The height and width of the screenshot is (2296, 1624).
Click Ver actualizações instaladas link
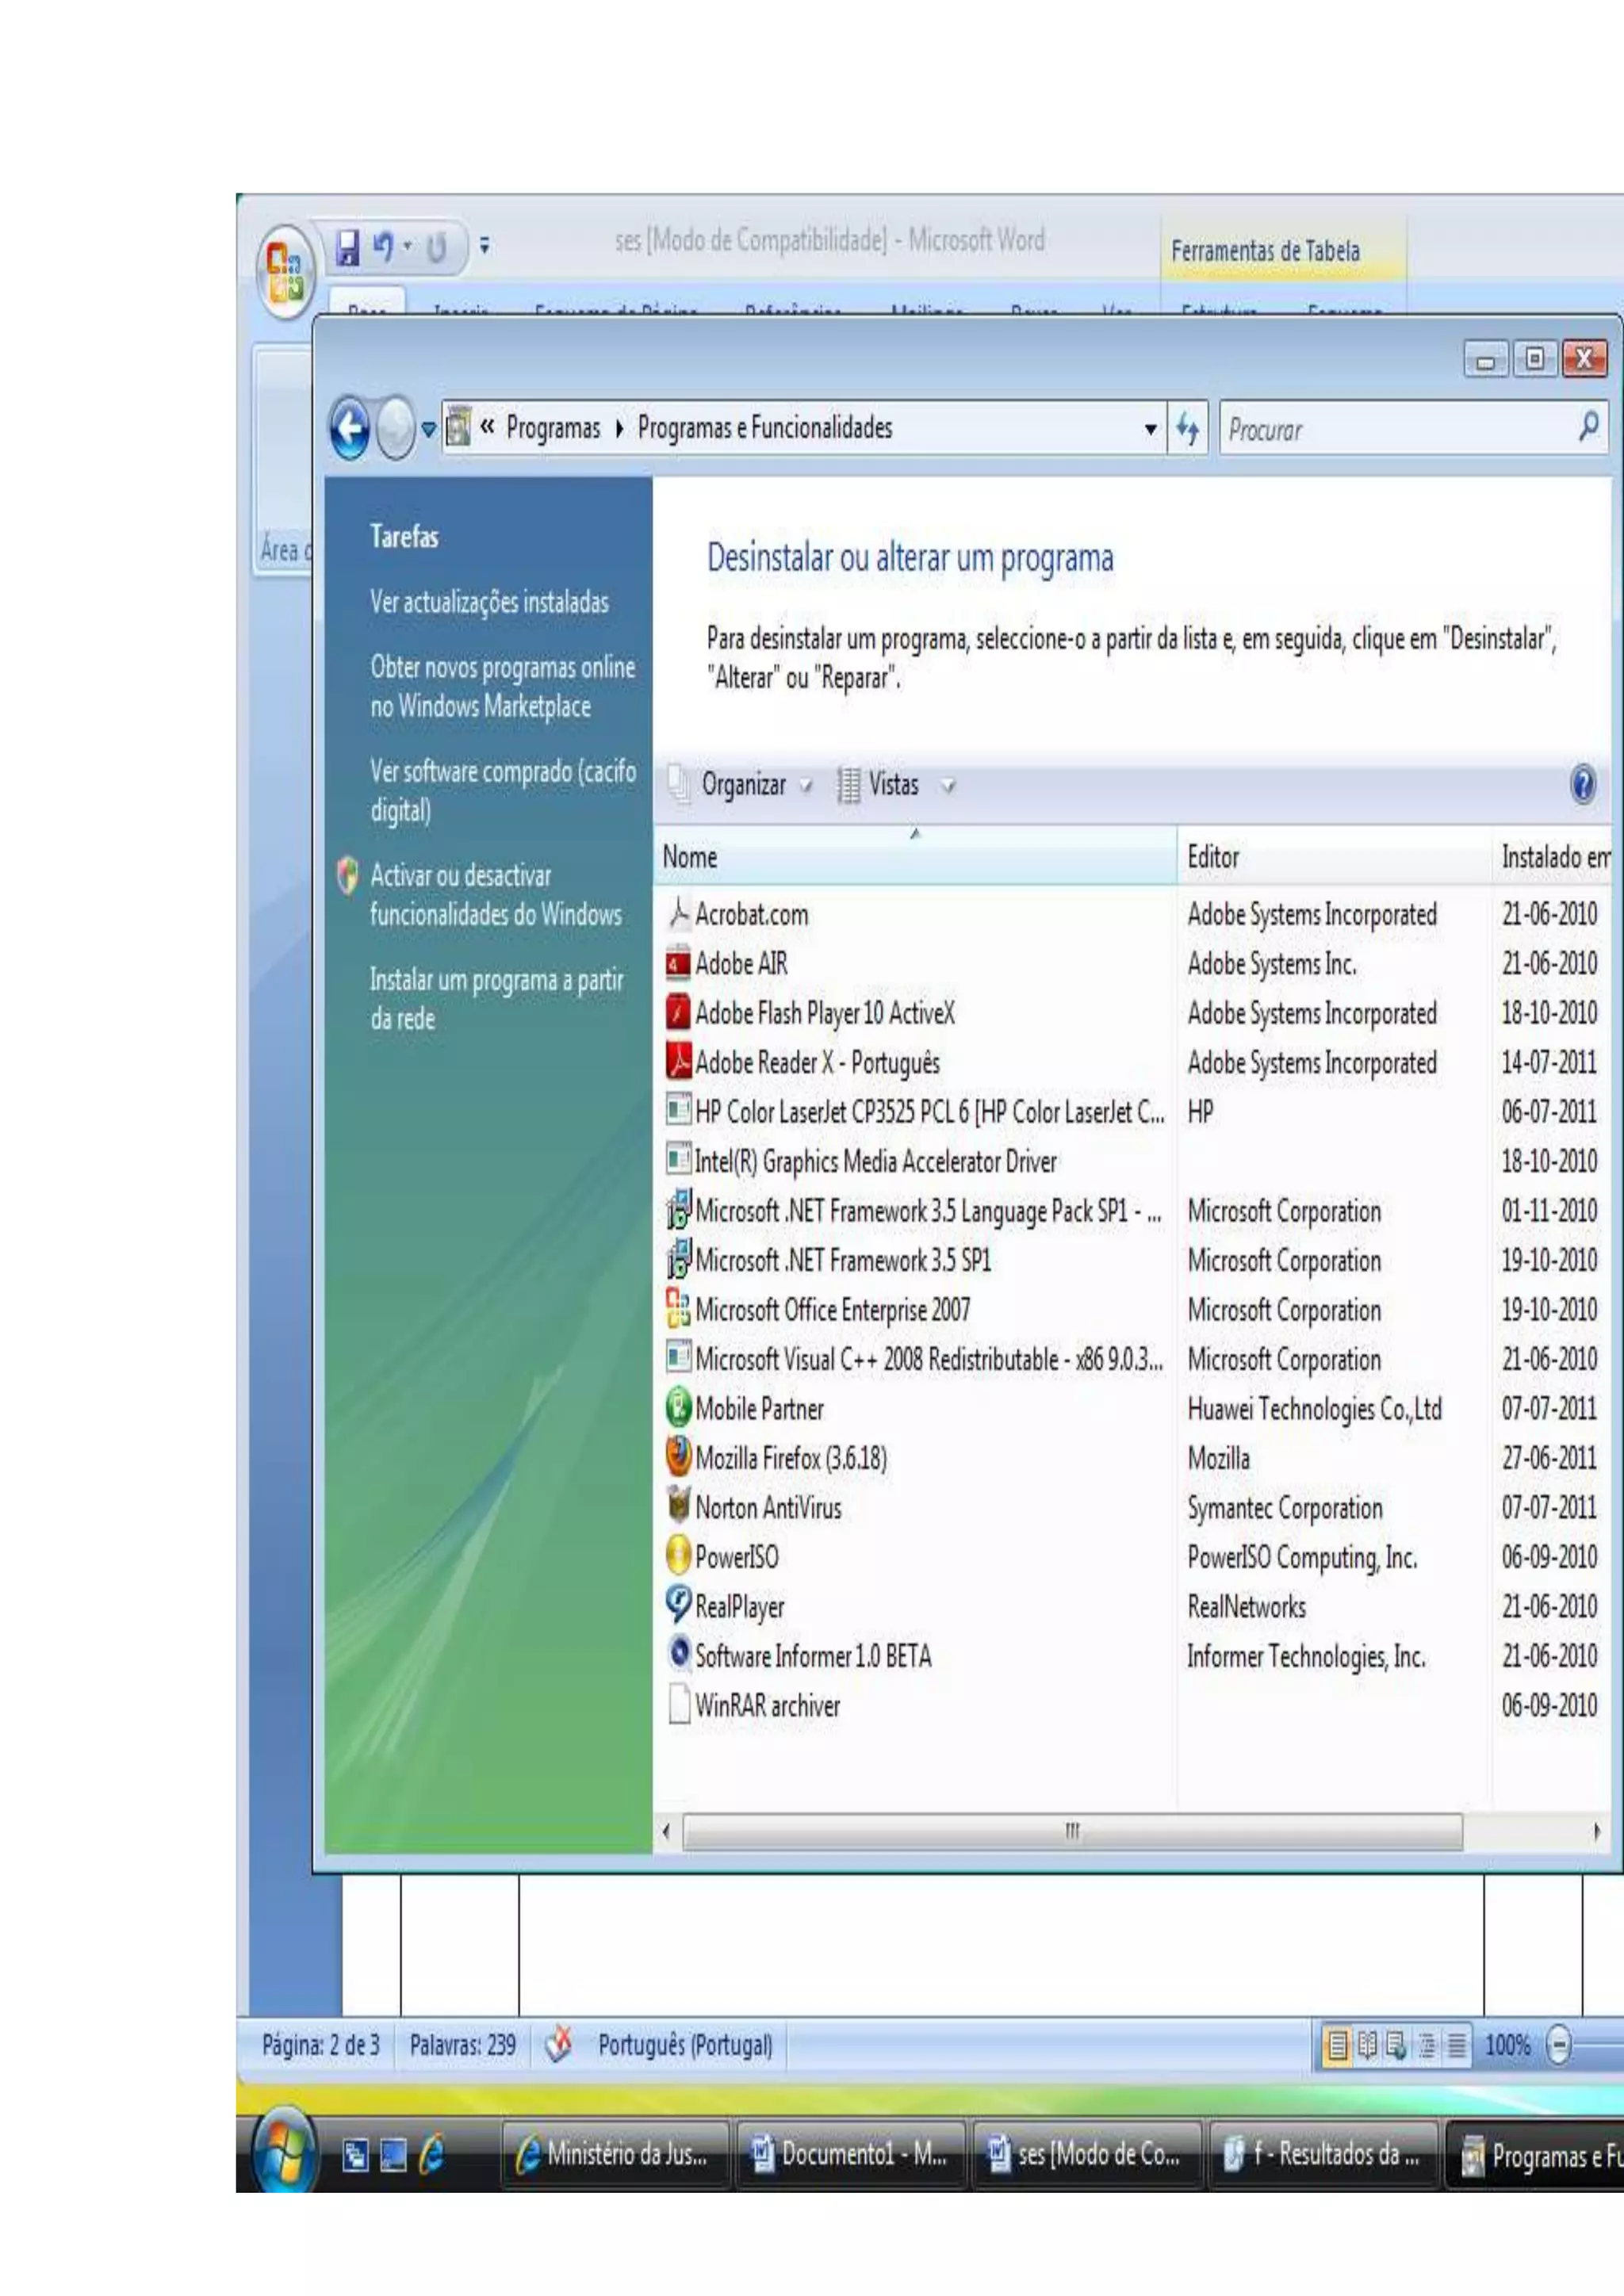489,602
